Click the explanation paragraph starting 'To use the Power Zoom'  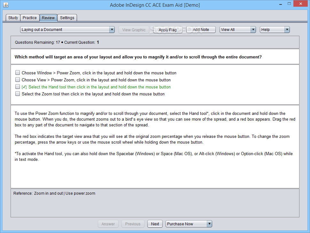[155, 119]
